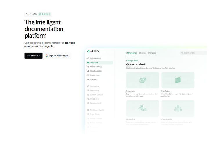
Task: Click the Global Settings gear icon
Action: tap(88, 67)
